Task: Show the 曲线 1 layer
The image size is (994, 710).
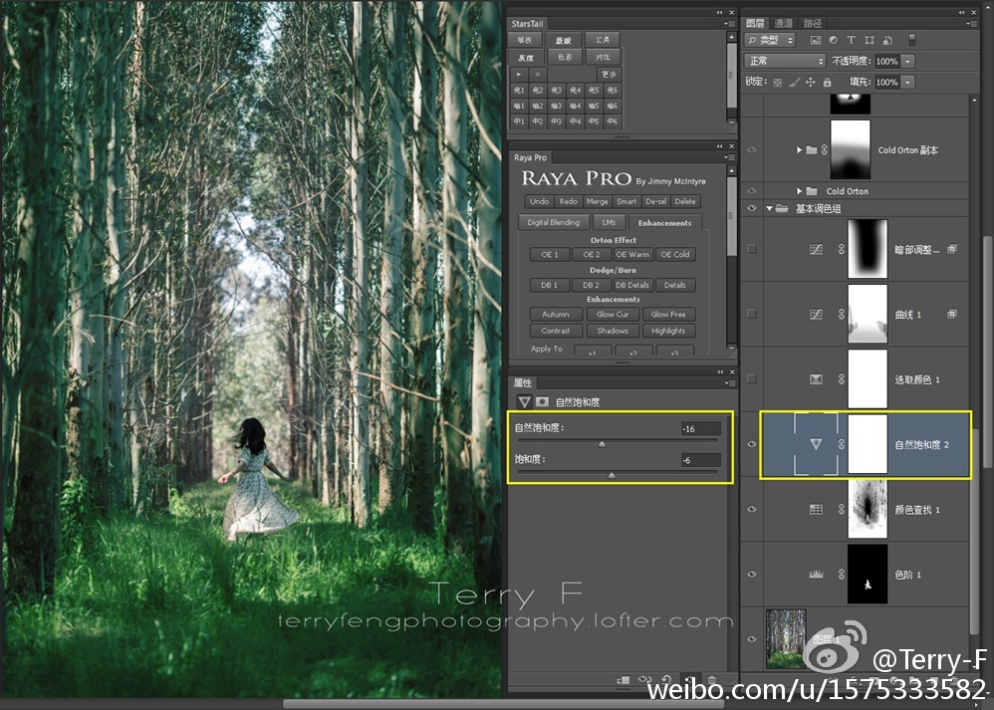Action: (752, 314)
